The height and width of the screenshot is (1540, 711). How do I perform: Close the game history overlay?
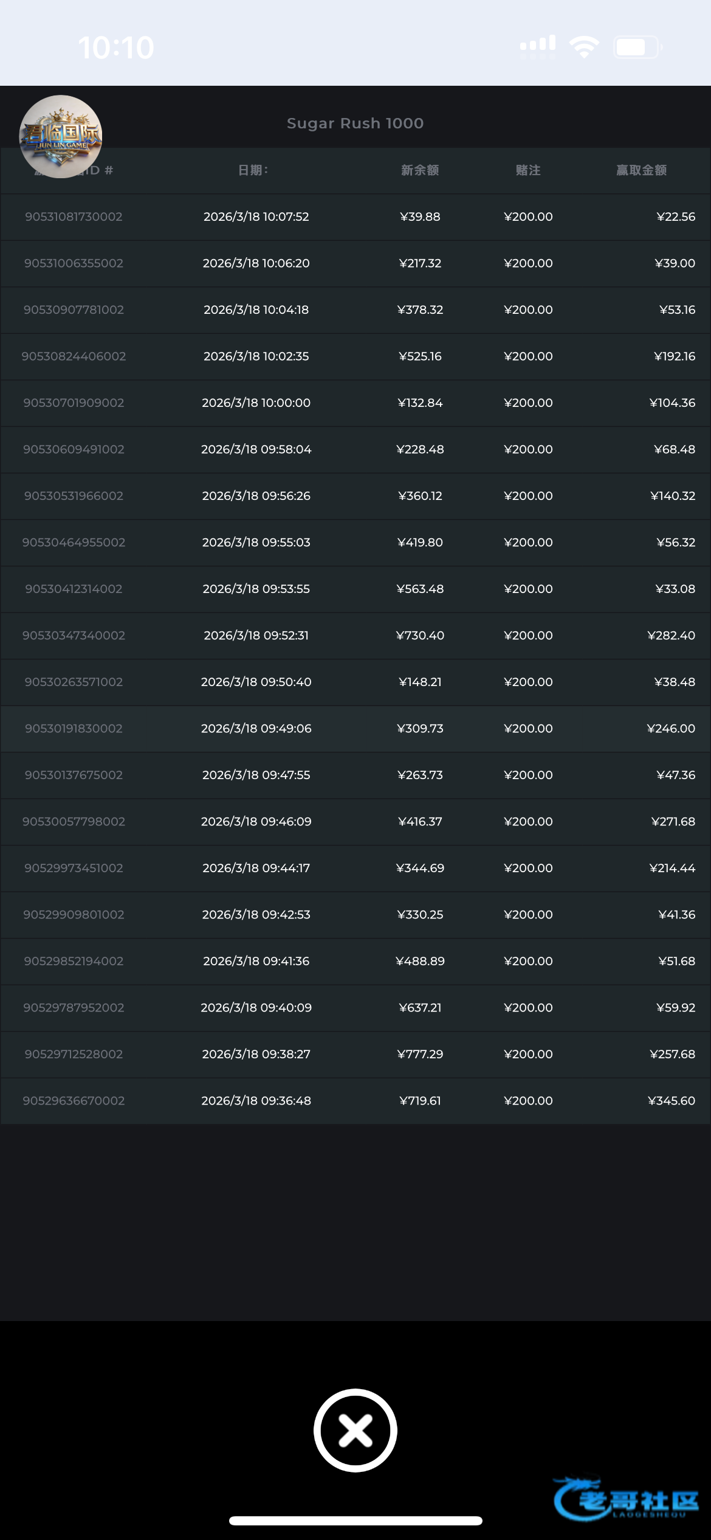(x=355, y=1431)
